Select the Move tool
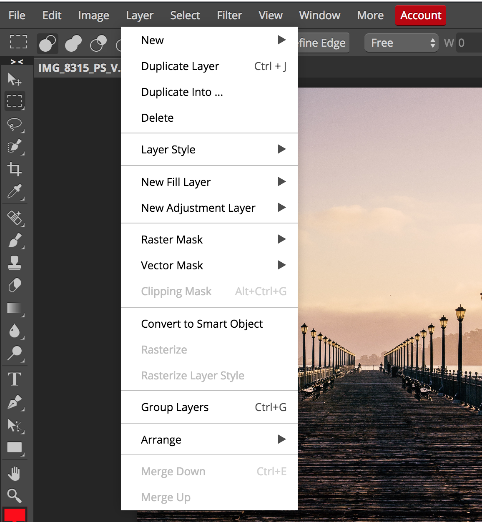Screen dimensions: 482x522 point(15,79)
